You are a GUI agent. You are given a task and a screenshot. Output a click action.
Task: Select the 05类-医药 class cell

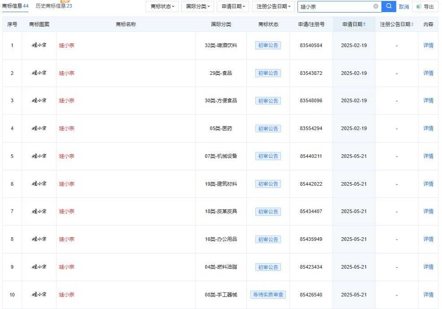[221, 128]
